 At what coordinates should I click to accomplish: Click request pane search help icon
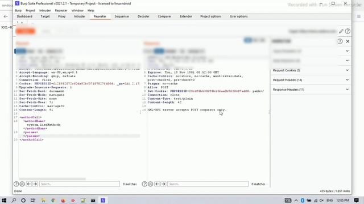(x=16, y=184)
